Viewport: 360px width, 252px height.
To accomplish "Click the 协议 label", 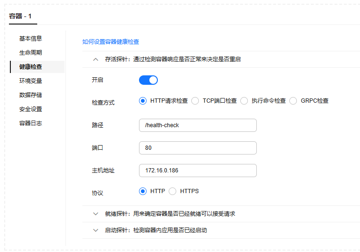I will 98,193.
